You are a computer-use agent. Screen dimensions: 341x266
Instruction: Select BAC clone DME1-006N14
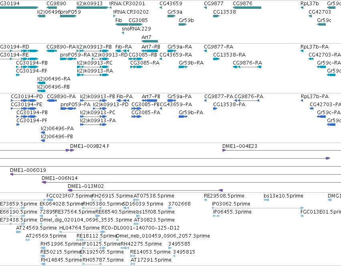60,178
